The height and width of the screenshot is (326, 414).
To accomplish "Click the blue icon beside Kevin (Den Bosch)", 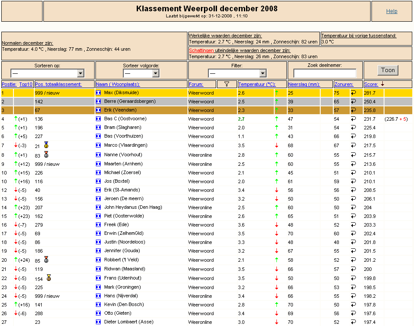I will [x=98, y=305].
